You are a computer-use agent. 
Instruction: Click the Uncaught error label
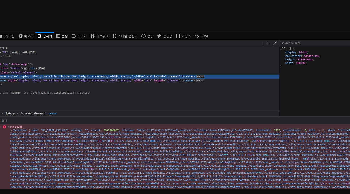(16, 127)
